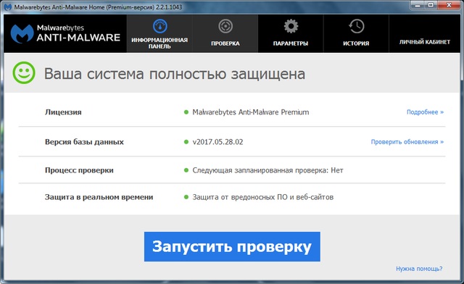The image size is (464, 284).
Task: Minimize the Malwarebytes window
Action: (418, 5)
